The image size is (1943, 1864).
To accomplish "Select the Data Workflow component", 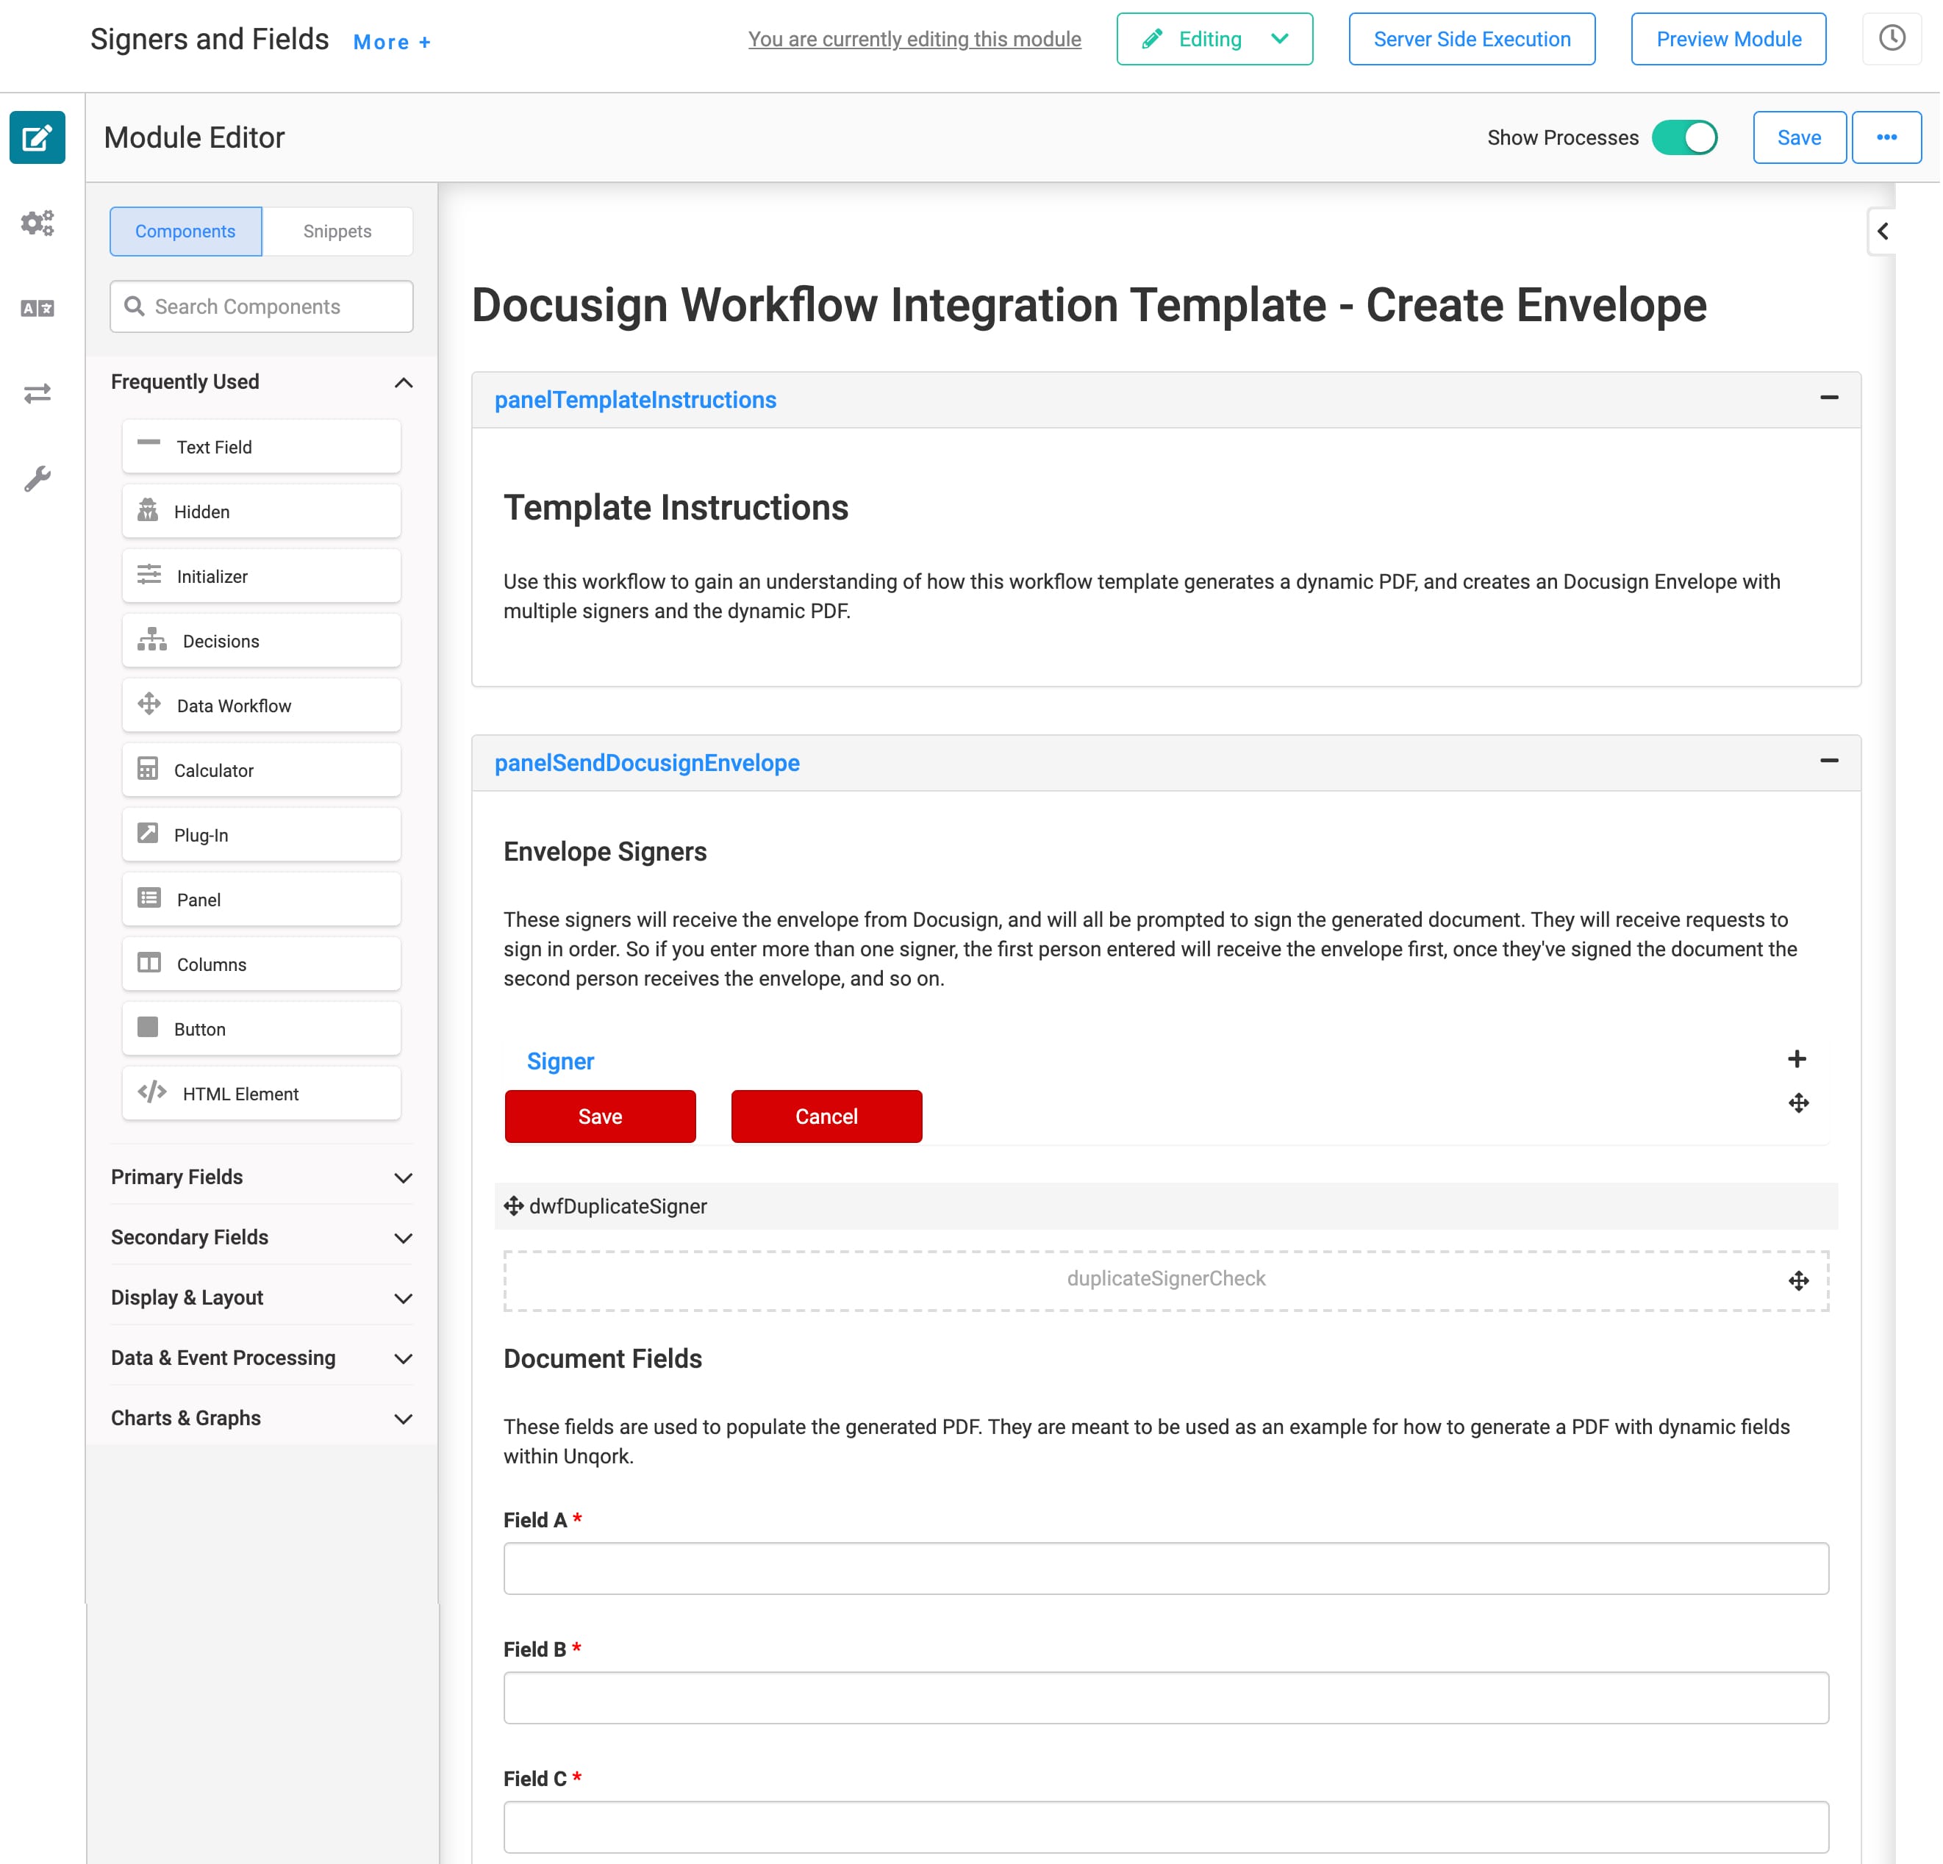I will click(262, 706).
